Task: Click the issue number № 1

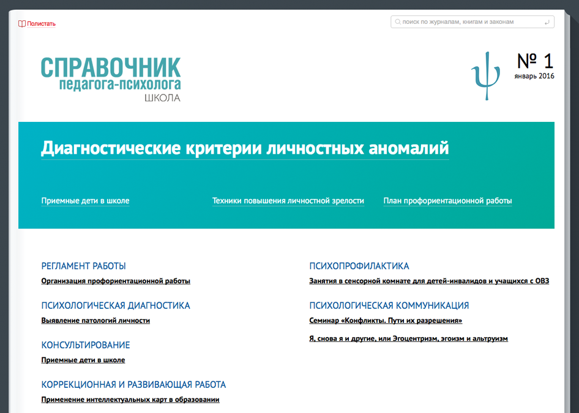Action: point(535,61)
